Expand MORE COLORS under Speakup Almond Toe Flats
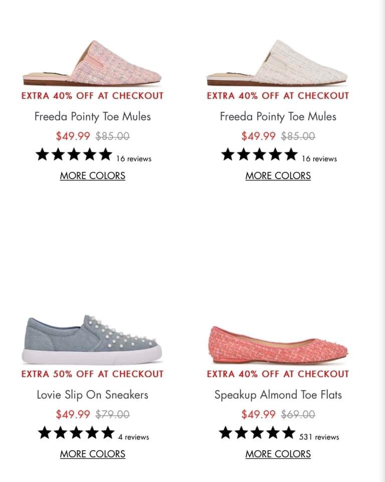Screen dimensions: 385x482 point(278,454)
